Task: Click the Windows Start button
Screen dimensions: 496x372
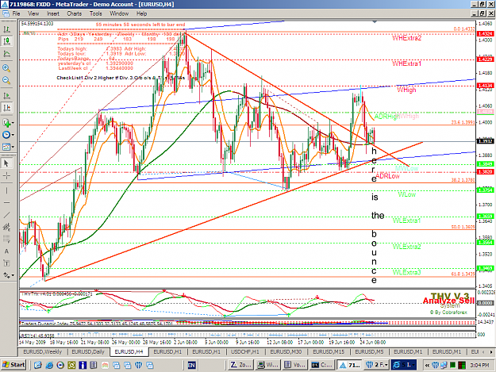Action: click(x=13, y=365)
